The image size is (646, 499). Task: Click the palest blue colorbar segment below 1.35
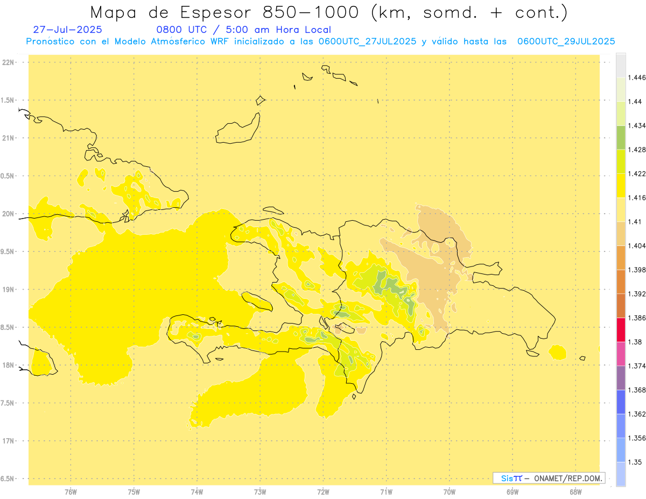click(x=621, y=474)
